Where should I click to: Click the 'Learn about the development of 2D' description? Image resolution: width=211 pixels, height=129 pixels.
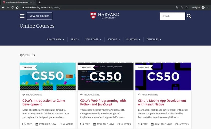pyautogui.click(x=46, y=113)
